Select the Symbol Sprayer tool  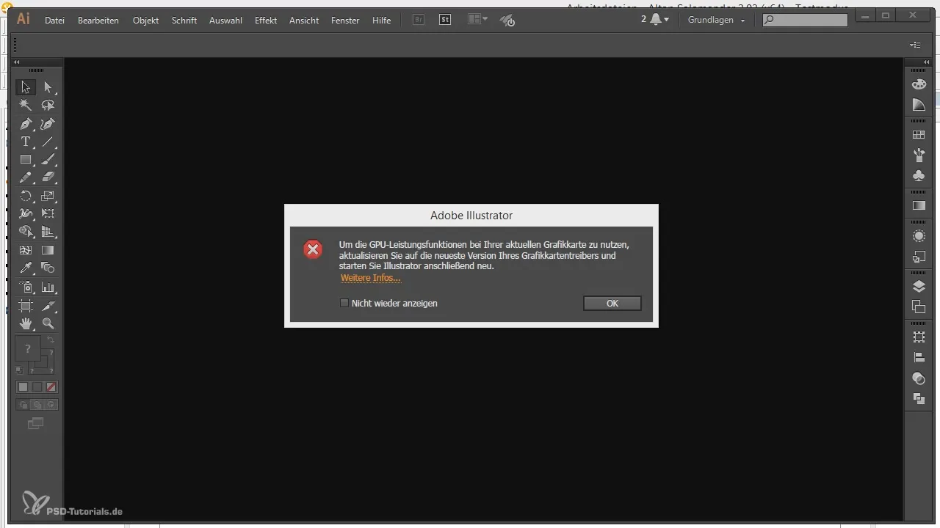26,287
